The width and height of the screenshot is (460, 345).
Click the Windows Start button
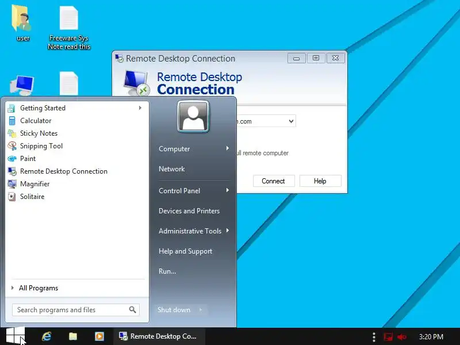15,336
